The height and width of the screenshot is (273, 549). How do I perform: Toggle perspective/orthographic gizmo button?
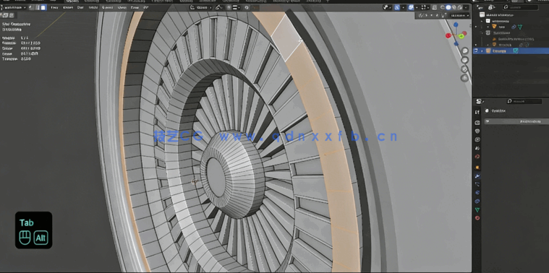464,78
